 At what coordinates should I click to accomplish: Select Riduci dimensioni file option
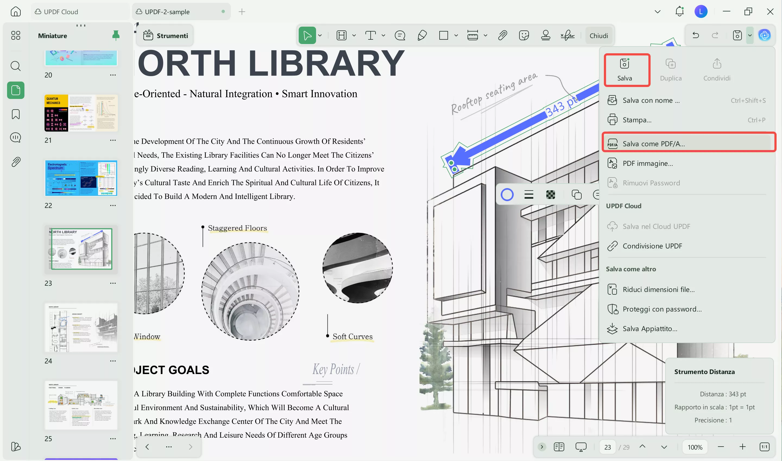coord(658,289)
